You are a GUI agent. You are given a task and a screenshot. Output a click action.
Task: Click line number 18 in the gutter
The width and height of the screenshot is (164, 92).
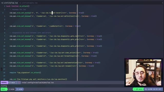pos(4,73)
